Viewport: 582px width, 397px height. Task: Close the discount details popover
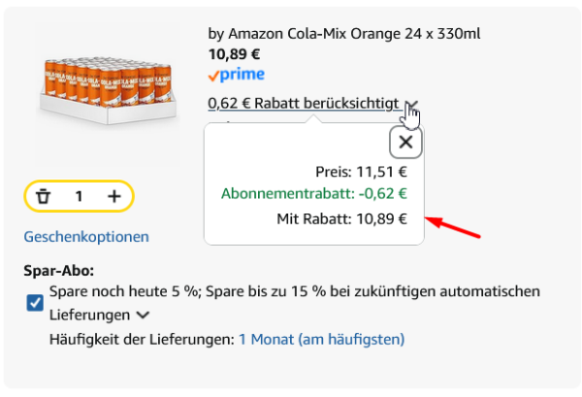click(405, 142)
